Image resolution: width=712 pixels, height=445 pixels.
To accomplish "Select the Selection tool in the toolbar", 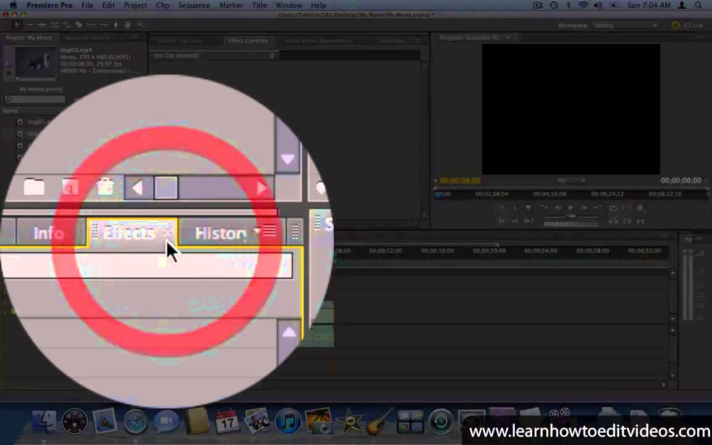I will (17, 25).
